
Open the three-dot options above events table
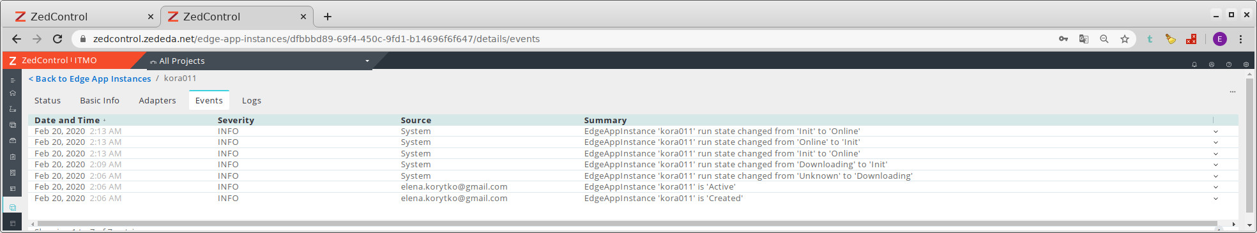[1232, 92]
